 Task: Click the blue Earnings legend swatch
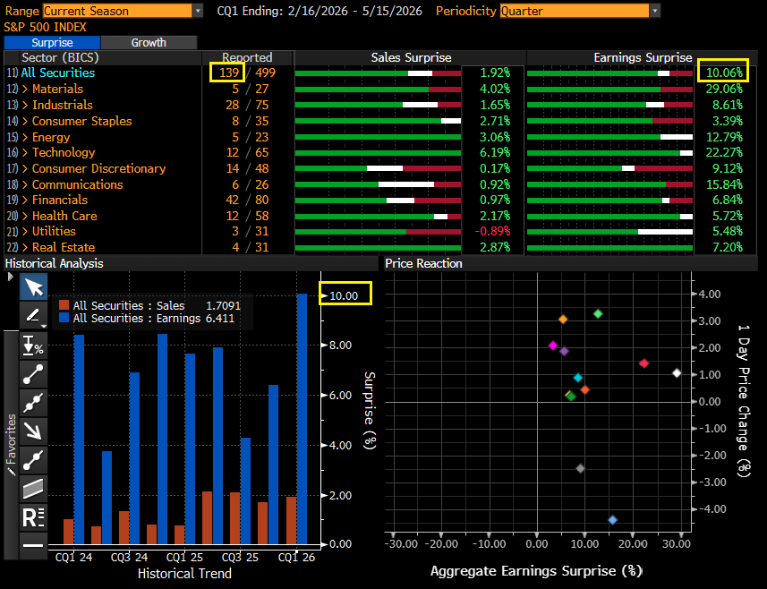click(x=63, y=318)
